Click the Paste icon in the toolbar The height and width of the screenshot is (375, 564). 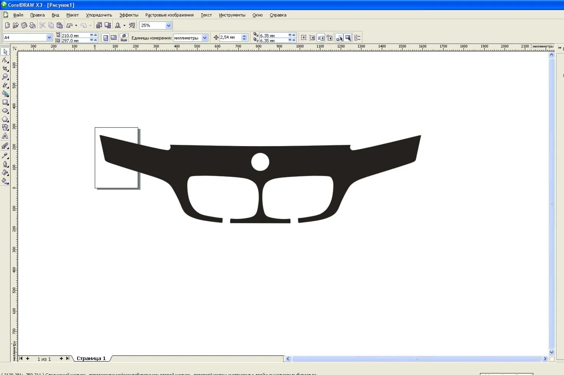[59, 25]
